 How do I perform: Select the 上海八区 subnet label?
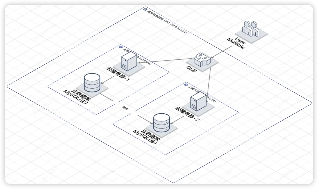pos(194,89)
